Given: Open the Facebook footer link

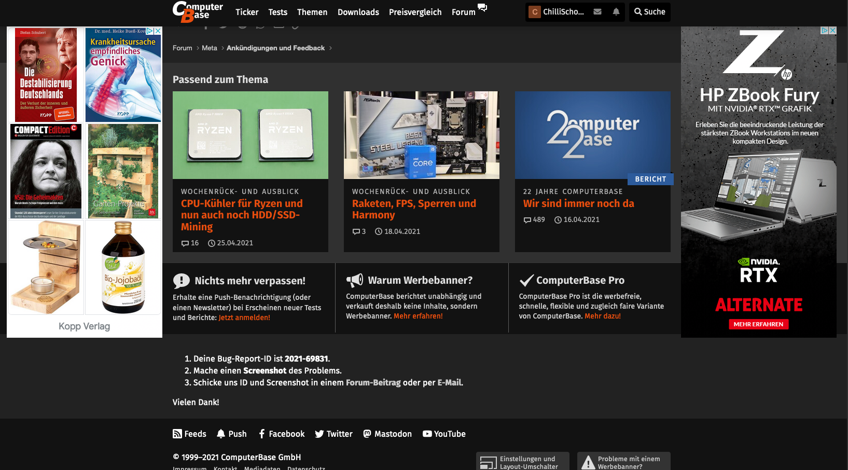Looking at the screenshot, I should click(281, 434).
